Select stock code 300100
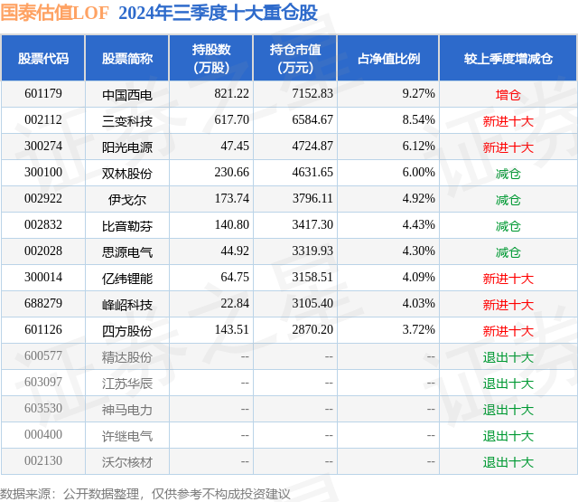This screenshot has height=502, width=578. pyautogui.click(x=43, y=172)
